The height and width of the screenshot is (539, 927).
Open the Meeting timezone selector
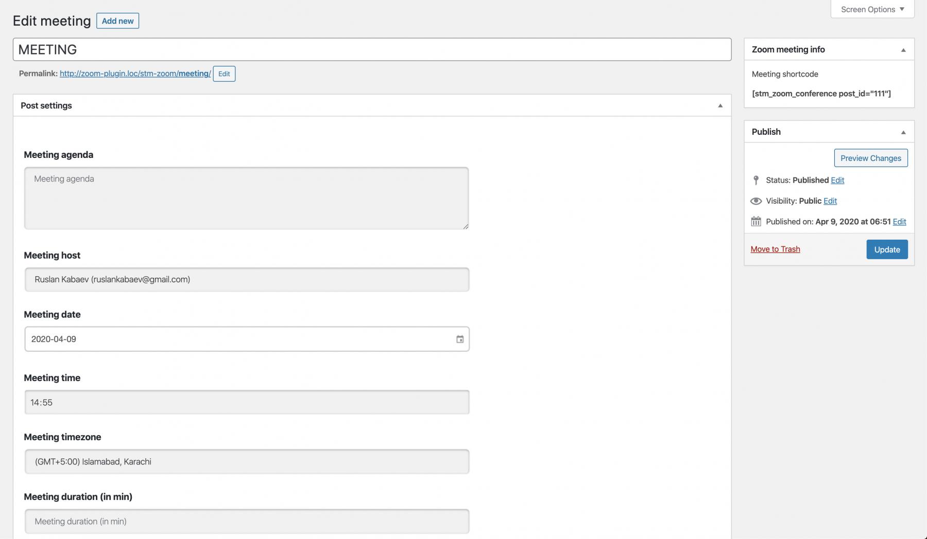point(247,461)
